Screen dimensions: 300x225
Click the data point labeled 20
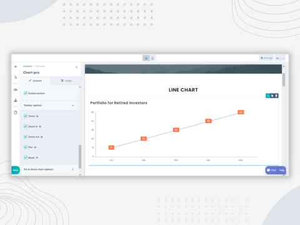(144, 139)
